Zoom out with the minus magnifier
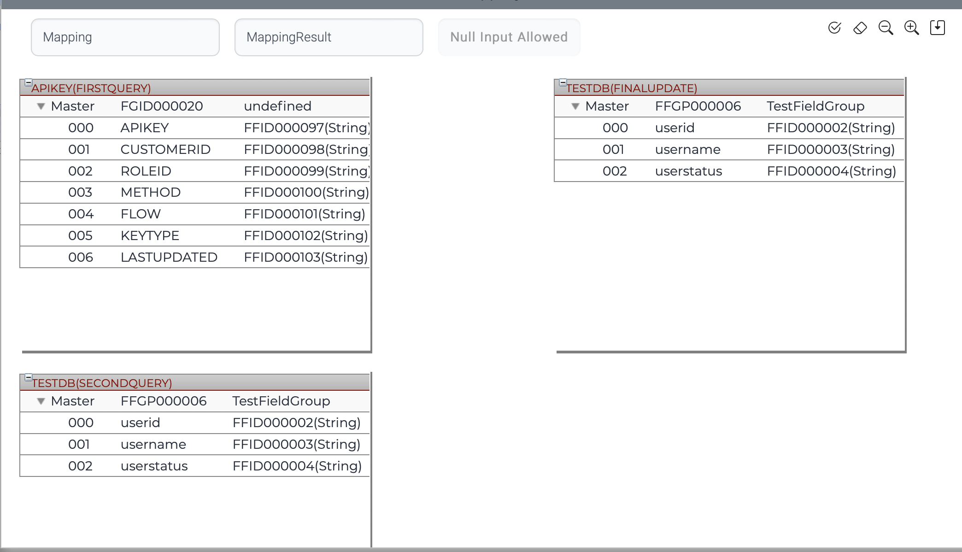 tap(886, 28)
